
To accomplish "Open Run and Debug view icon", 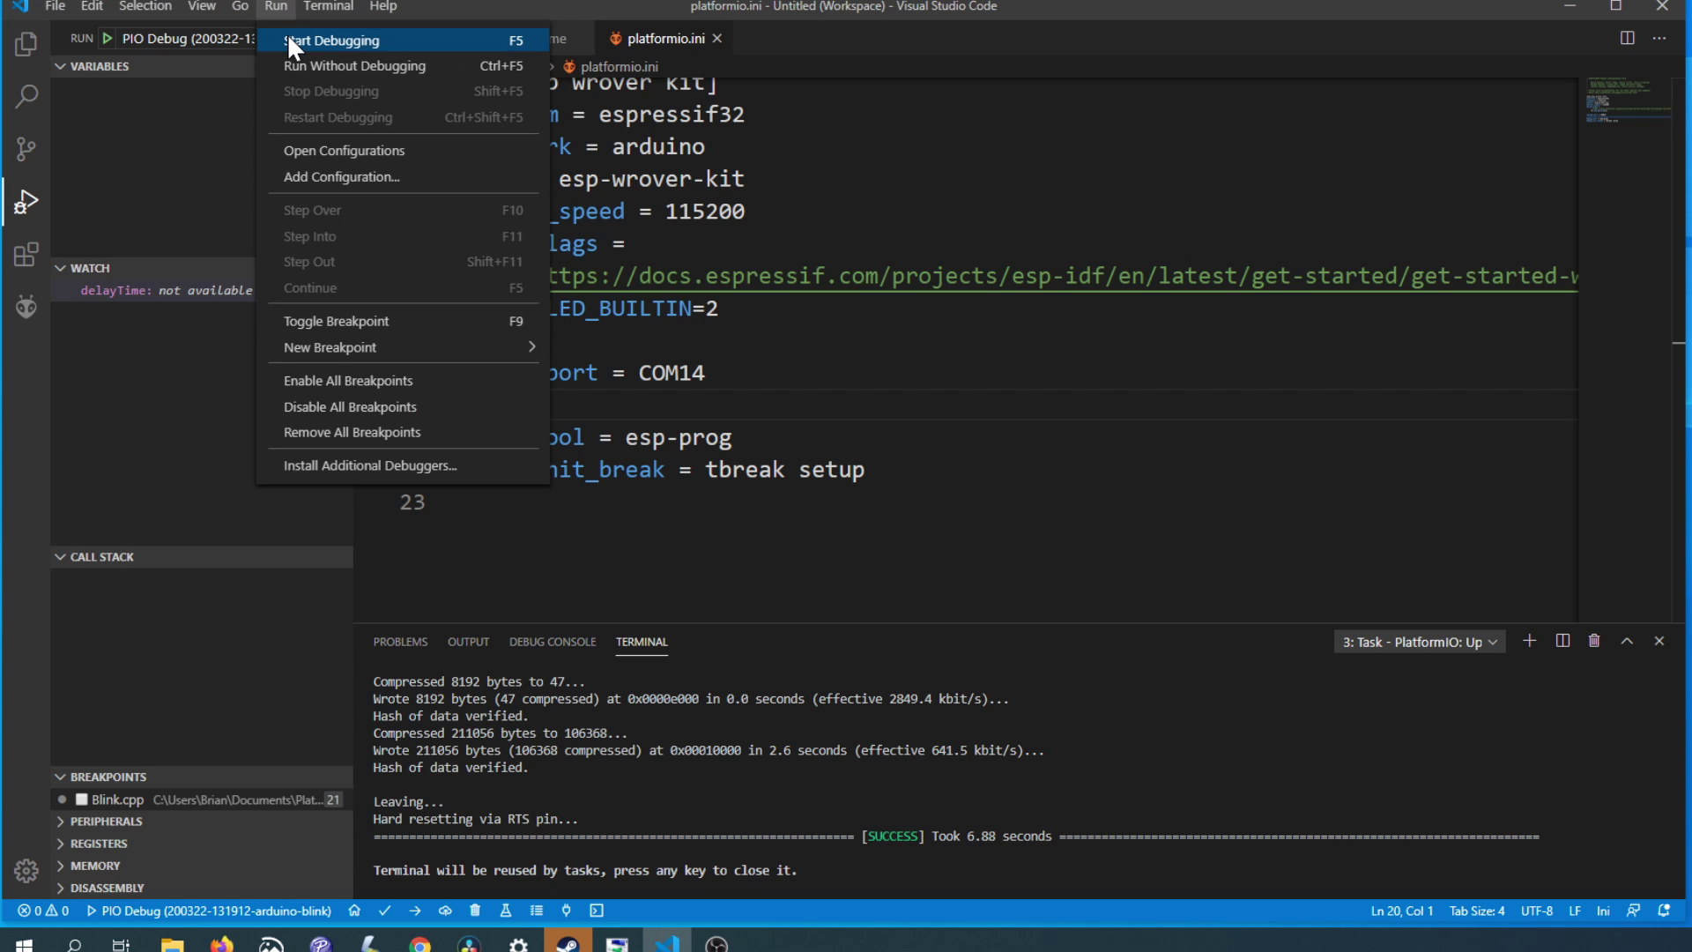I will coord(26,202).
